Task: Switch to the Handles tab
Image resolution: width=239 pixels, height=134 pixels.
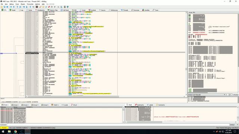Action: pyautogui.click(x=146, y=10)
